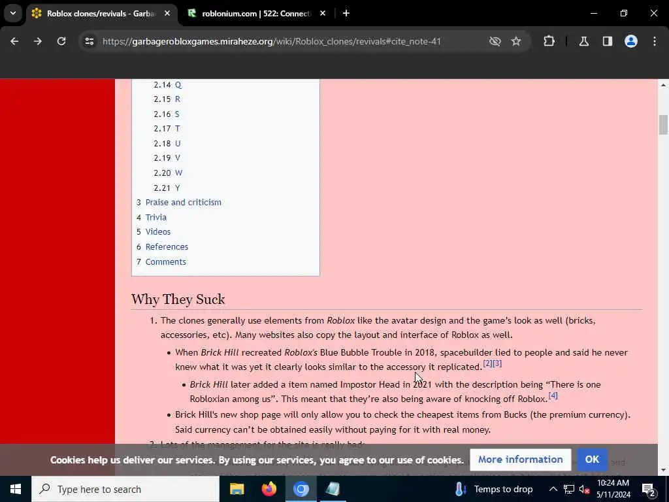Bookmark this page with the star icon
Image resolution: width=669 pixels, height=502 pixels.
coord(516,41)
